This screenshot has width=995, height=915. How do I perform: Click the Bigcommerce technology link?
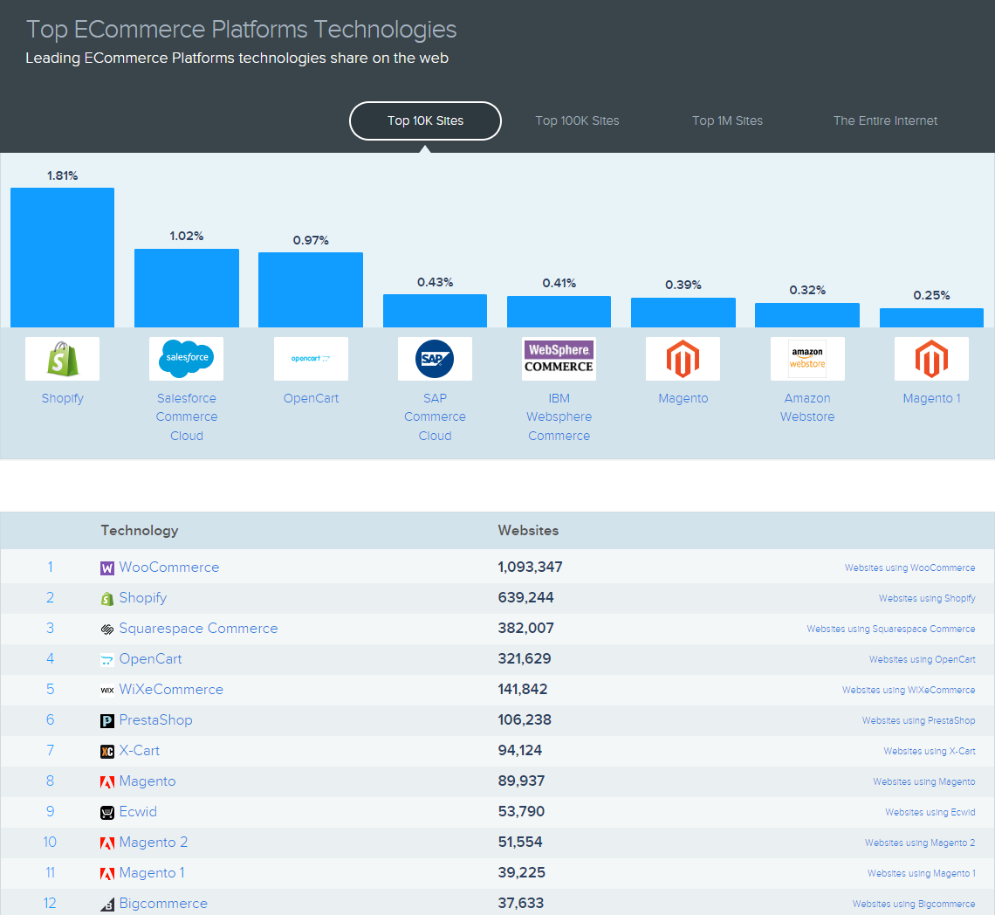163,903
